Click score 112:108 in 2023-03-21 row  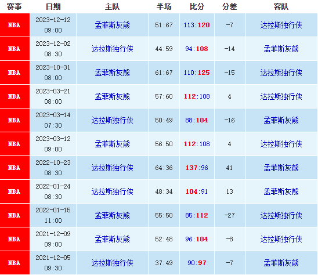tap(197, 96)
